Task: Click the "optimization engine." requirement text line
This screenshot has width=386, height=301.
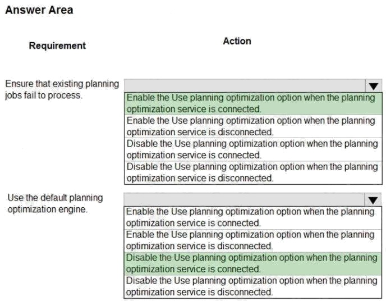Action: [x=47, y=209]
